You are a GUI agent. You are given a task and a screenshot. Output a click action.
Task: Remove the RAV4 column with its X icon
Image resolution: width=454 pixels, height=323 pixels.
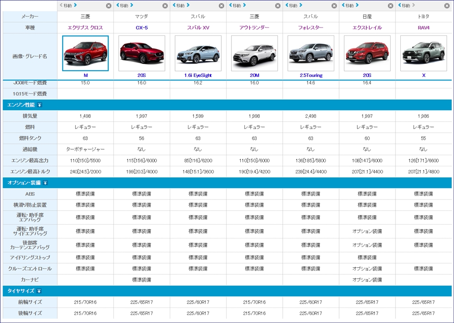pyautogui.click(x=447, y=6)
